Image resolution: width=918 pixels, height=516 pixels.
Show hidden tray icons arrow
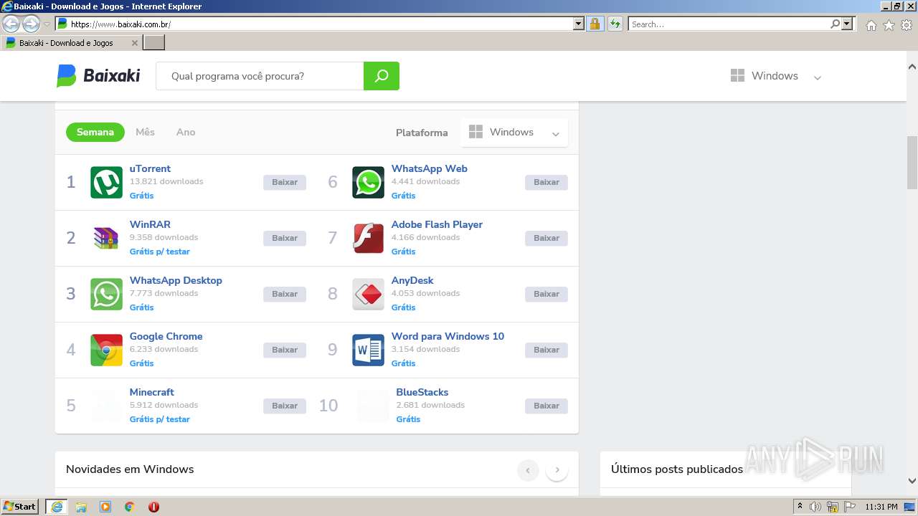coord(800,507)
